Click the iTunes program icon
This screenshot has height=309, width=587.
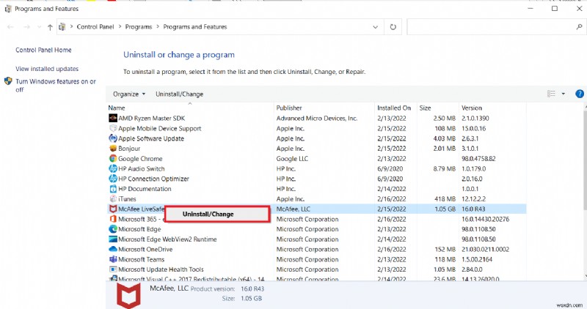[x=113, y=198]
